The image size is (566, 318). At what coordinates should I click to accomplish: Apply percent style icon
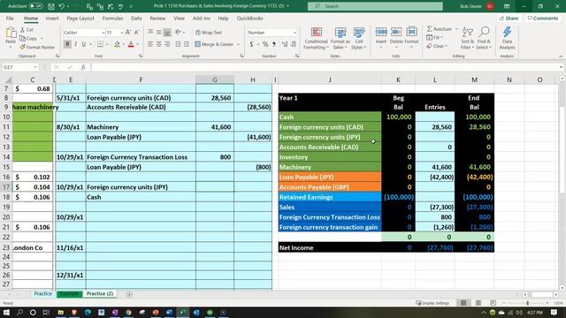pos(265,44)
